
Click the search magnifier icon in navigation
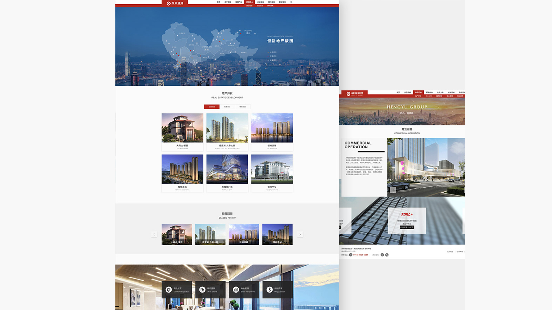coord(291,2)
